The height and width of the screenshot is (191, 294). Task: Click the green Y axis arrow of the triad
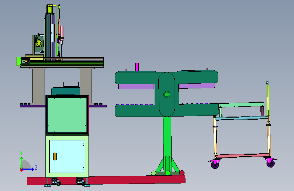[x=22, y=162]
